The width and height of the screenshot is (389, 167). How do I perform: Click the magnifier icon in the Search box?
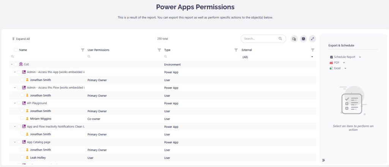[280, 38]
